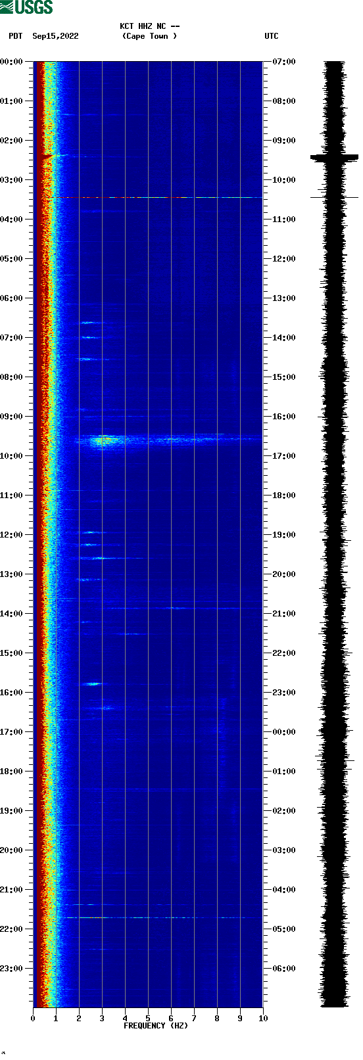Click the 18:00 PDT time label
363x1060 pixels.
tap(12, 772)
